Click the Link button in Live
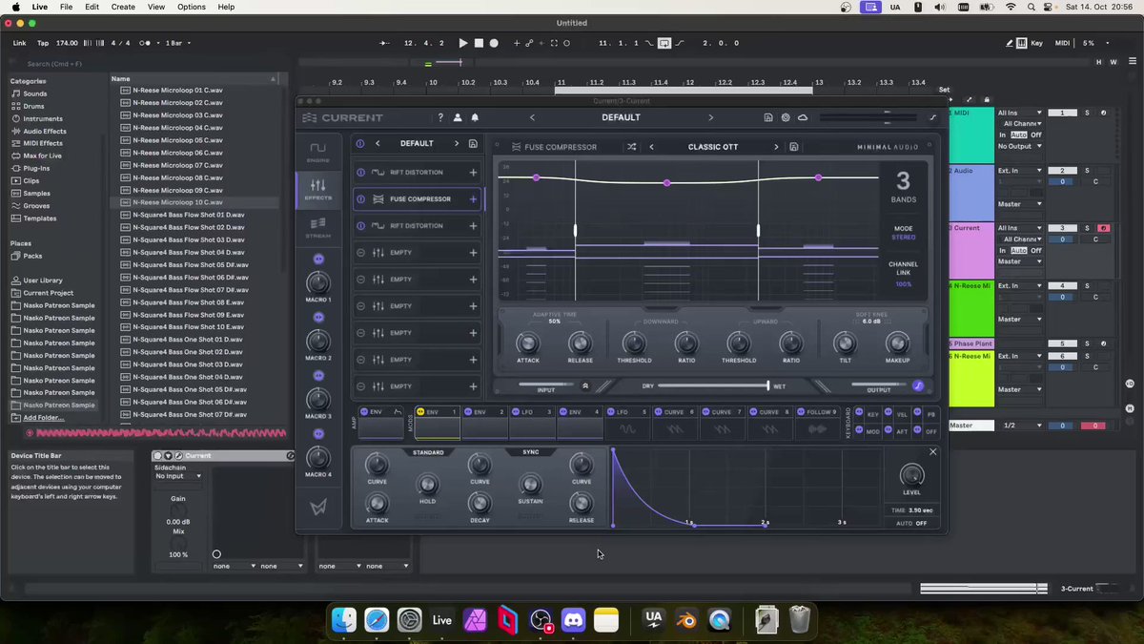This screenshot has width=1144, height=644. pyautogui.click(x=20, y=43)
